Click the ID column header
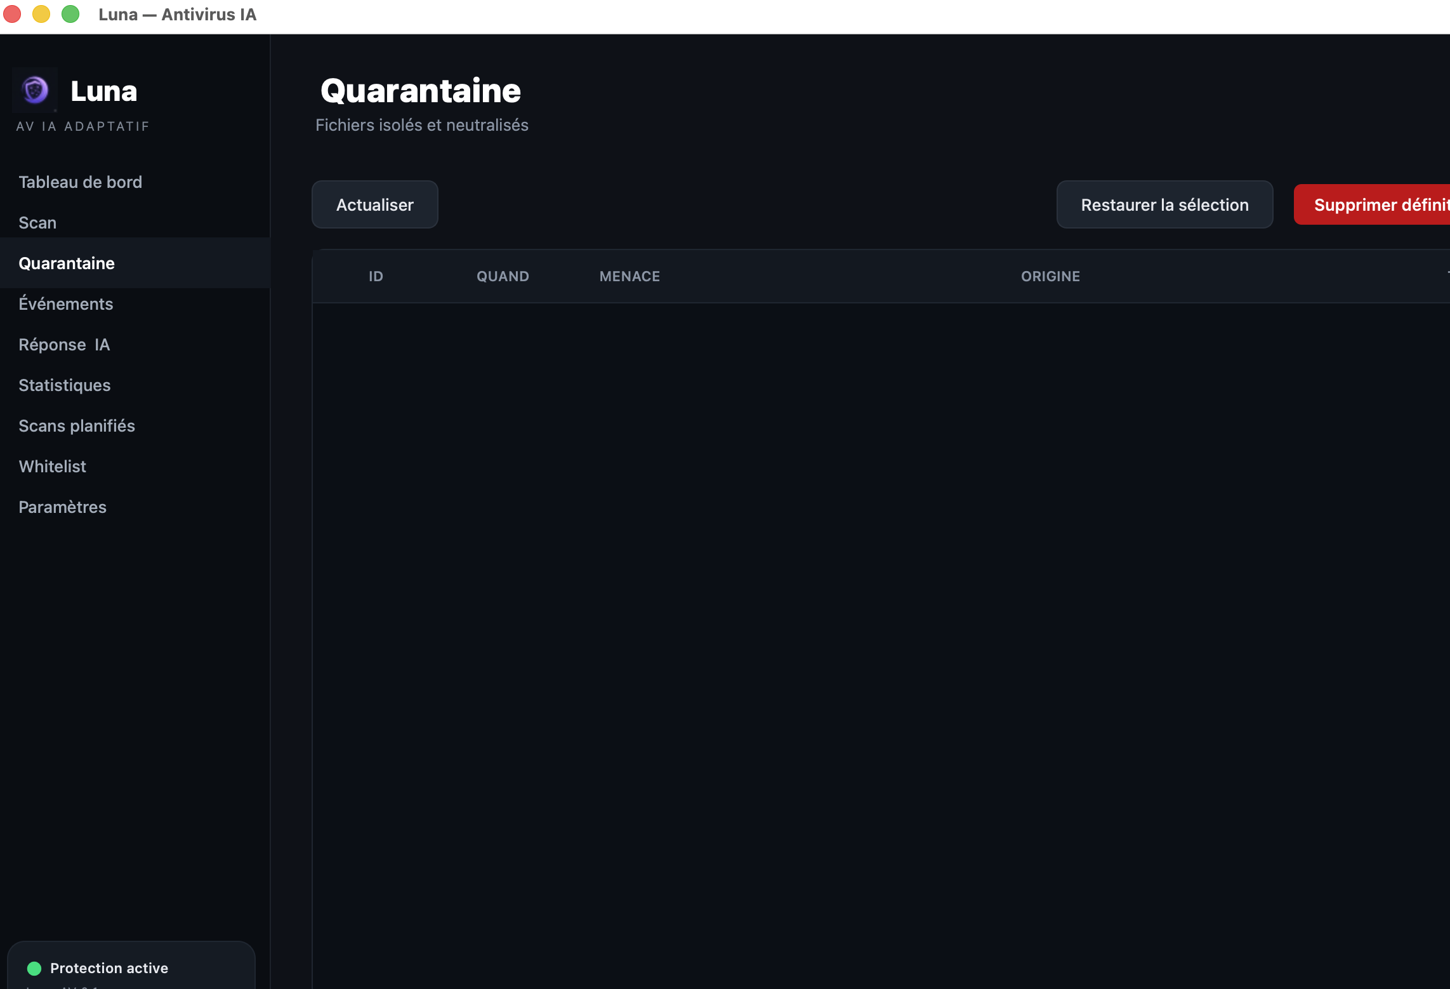Screen dimensions: 1450x989 (x=376, y=276)
